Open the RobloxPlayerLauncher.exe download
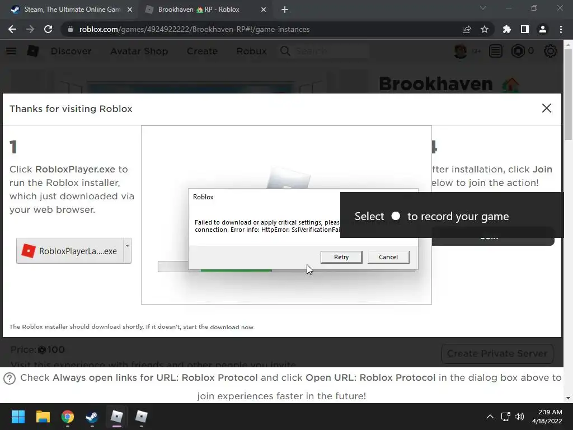This screenshot has width=573, height=430. 70,251
